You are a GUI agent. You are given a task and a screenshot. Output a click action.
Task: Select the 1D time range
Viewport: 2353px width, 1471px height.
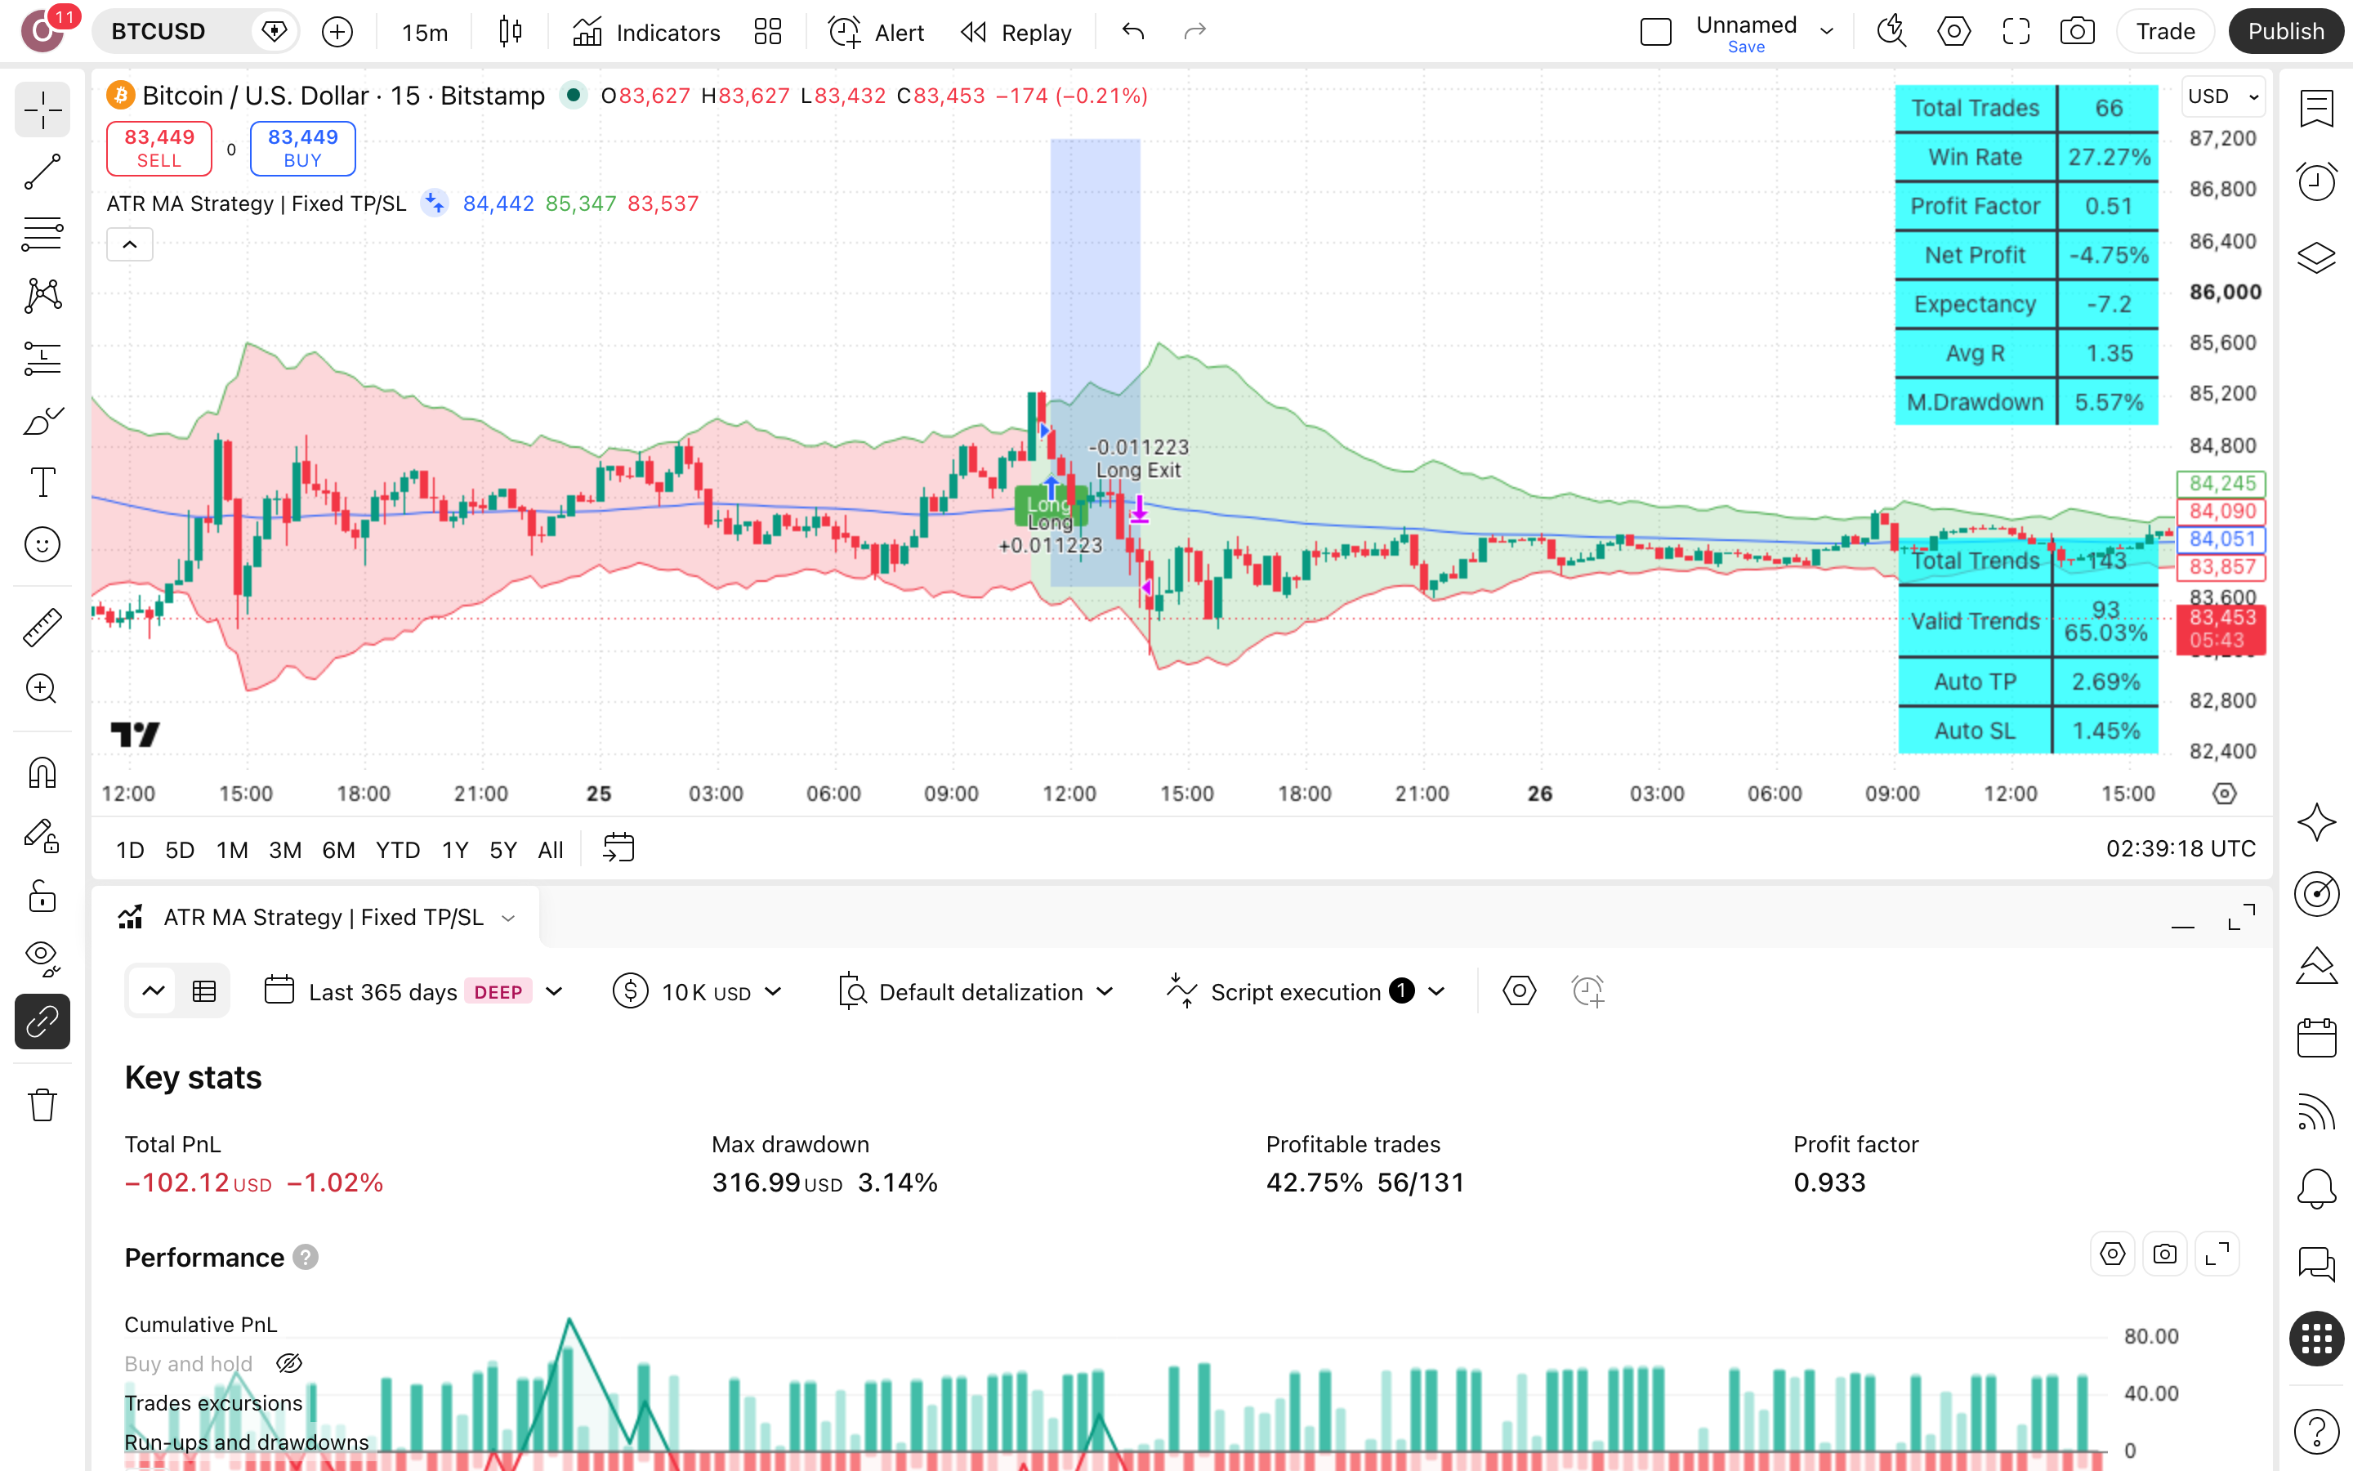click(130, 850)
